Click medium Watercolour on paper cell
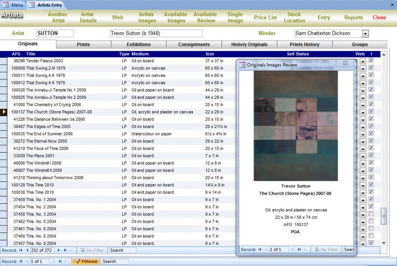The width and height of the screenshot is (397, 266). point(151,134)
